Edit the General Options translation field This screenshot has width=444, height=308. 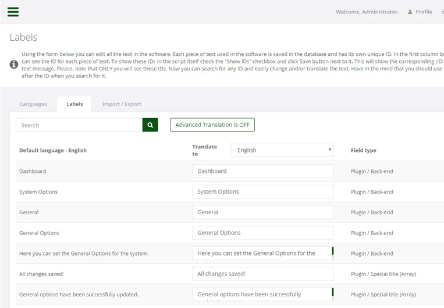[x=262, y=233]
